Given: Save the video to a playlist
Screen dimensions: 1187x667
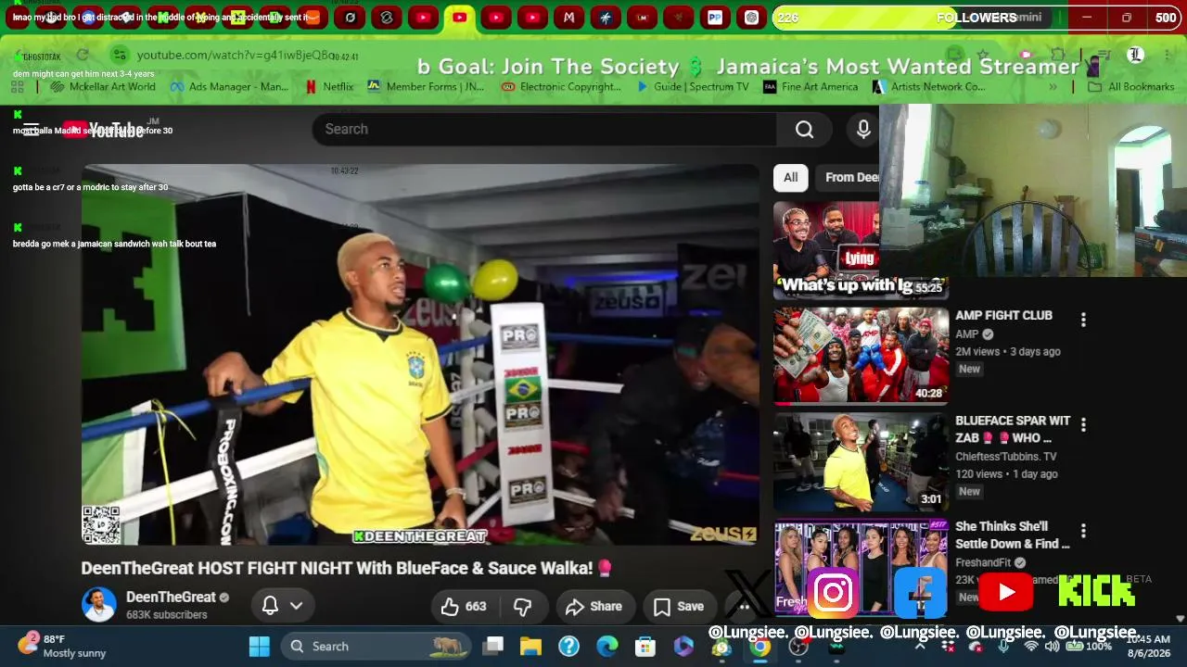Looking at the screenshot, I should 679,606.
